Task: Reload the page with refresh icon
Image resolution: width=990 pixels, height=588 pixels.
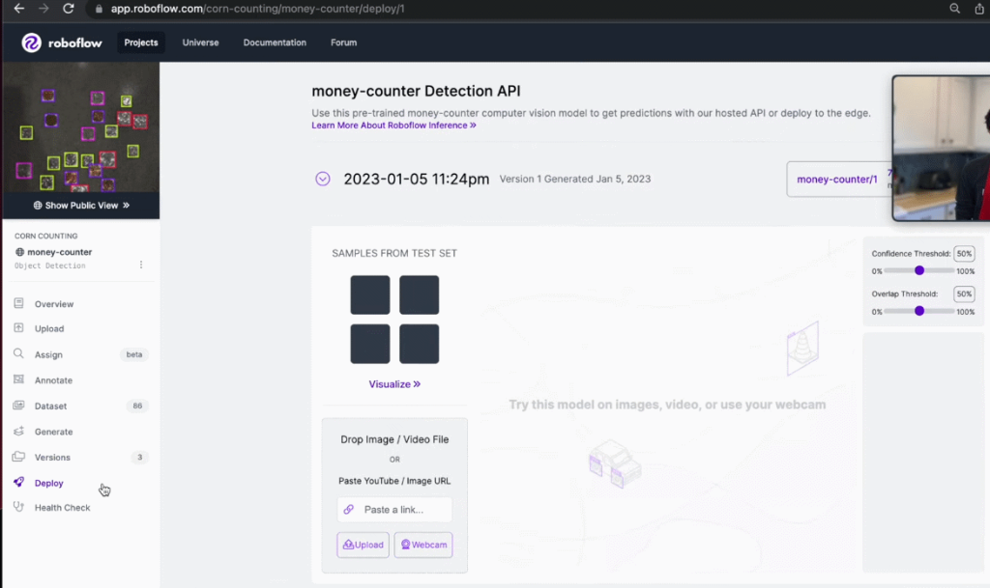Action: pyautogui.click(x=69, y=9)
